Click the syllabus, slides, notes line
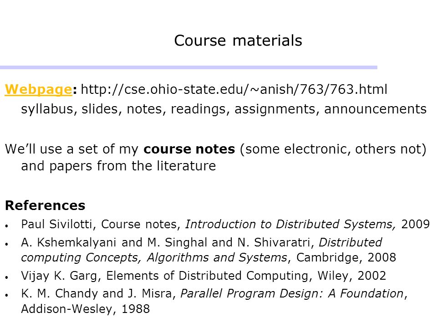This screenshot has width=437, height=328. [224, 109]
